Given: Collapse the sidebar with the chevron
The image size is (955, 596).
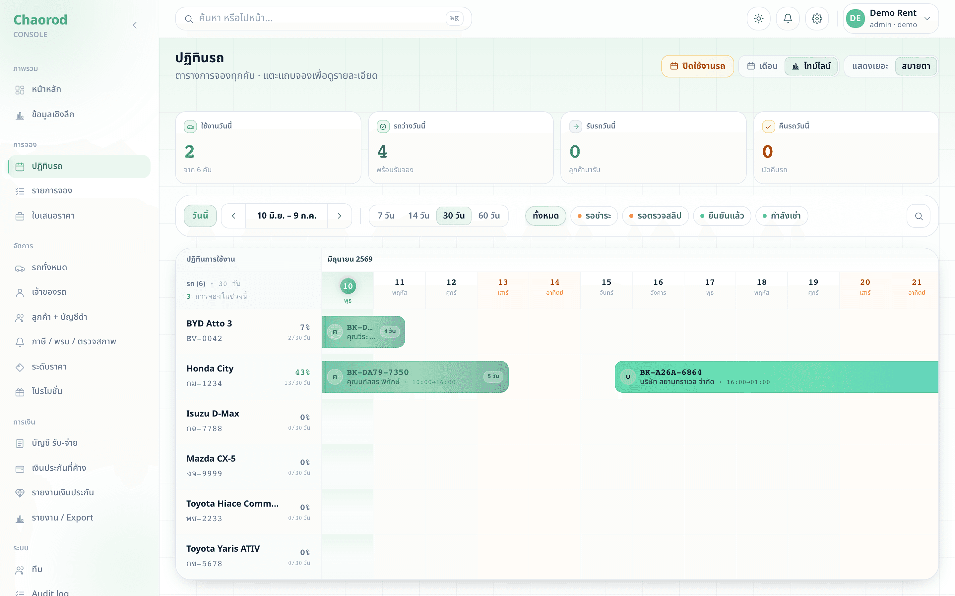Looking at the screenshot, I should [x=135, y=25].
